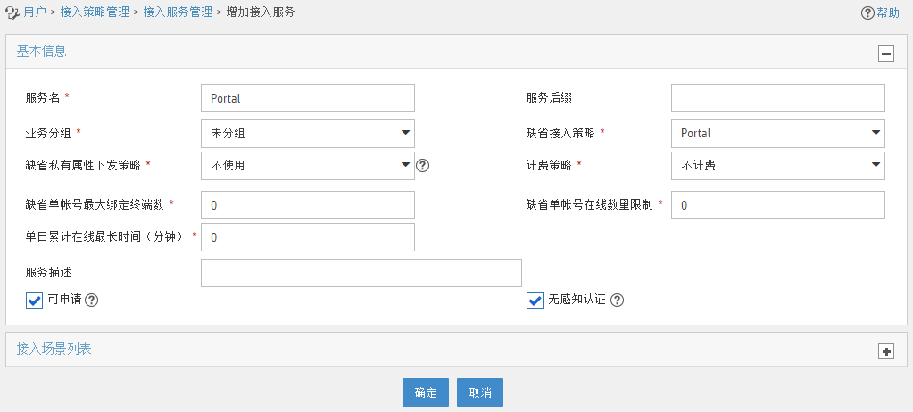Focus the 服务后缀 input field
This screenshot has height=412, width=913.
(778, 98)
